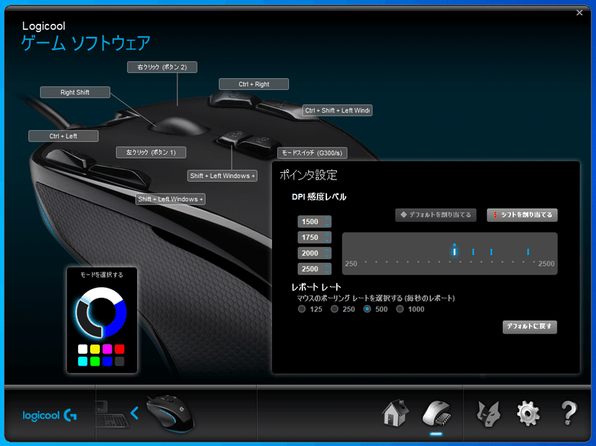Open the onboard memory mouse customization icon
Image resolution: width=596 pixels, height=446 pixels.
[437, 413]
